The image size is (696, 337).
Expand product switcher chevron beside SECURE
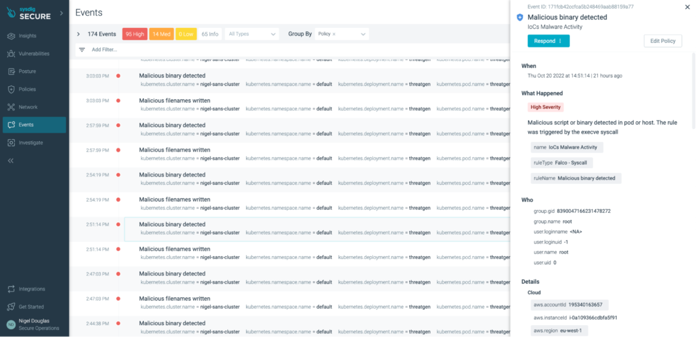point(61,13)
